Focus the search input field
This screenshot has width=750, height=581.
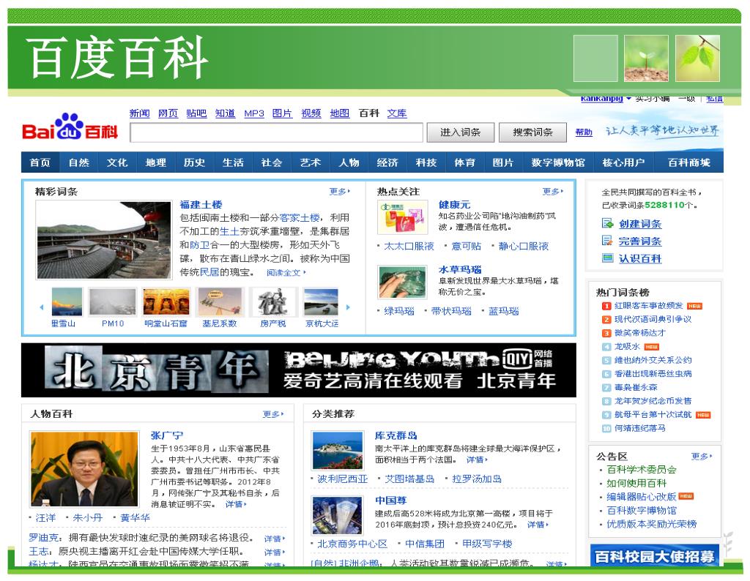click(276, 132)
